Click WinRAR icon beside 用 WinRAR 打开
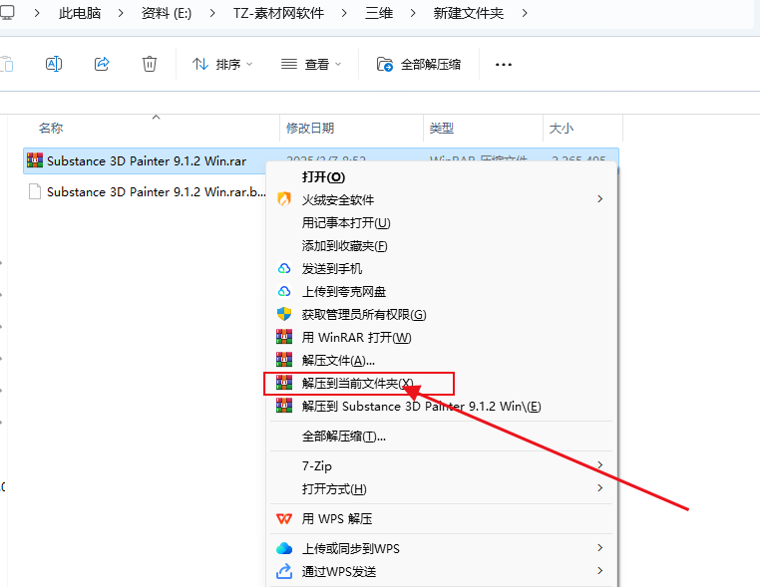 284,337
